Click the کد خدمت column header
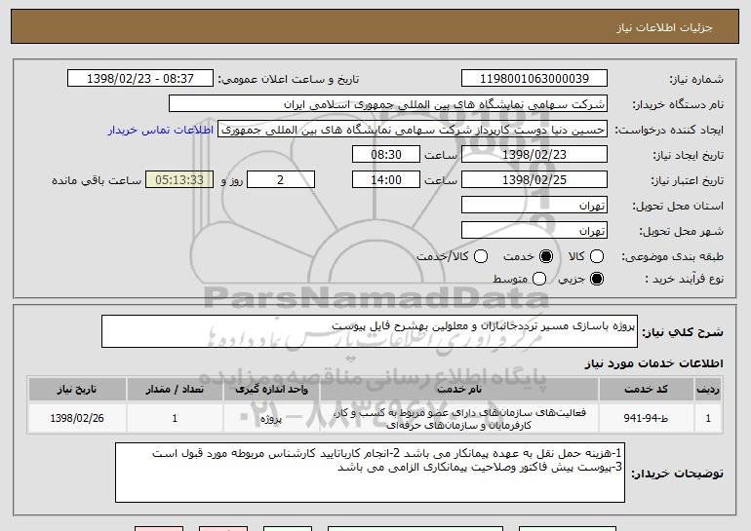The width and height of the screenshot is (751, 531). point(646,390)
